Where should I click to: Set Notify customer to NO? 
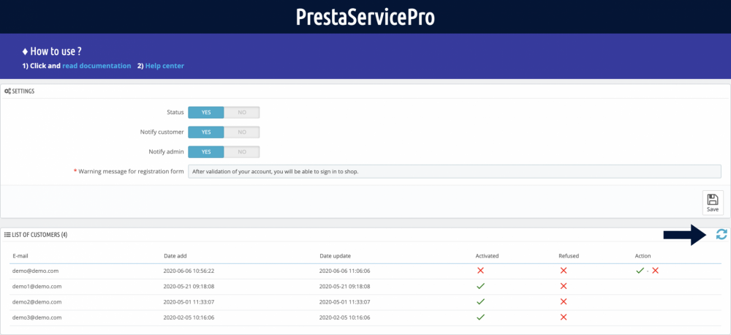point(241,132)
